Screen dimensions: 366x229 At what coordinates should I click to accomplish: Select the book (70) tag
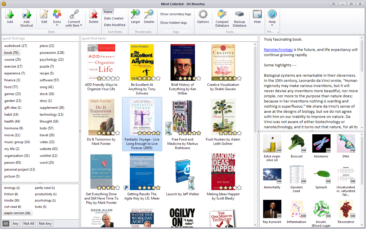tap(11, 53)
